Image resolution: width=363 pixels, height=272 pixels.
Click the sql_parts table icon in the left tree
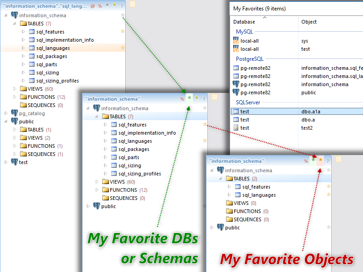click(x=32, y=64)
